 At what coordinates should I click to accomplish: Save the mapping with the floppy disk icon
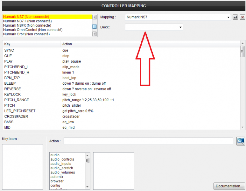[235, 17]
